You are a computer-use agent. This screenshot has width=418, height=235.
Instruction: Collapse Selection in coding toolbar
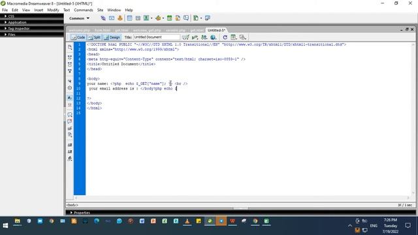(x=70, y=64)
